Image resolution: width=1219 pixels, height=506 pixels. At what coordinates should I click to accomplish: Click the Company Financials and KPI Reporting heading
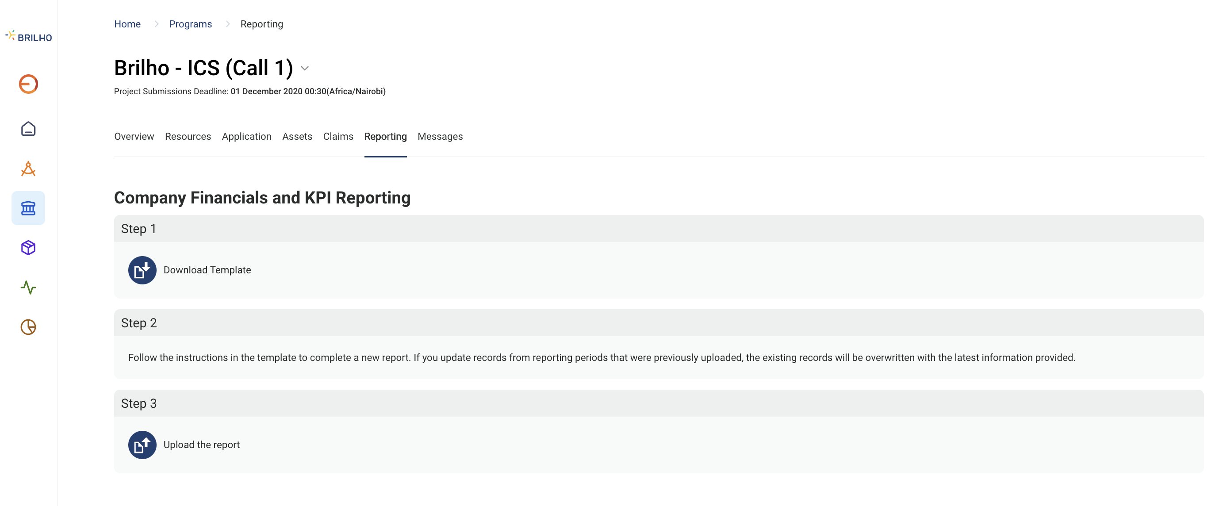click(x=262, y=198)
